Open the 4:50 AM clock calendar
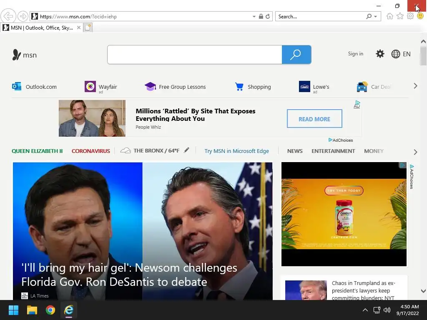 pyautogui.click(x=408, y=310)
